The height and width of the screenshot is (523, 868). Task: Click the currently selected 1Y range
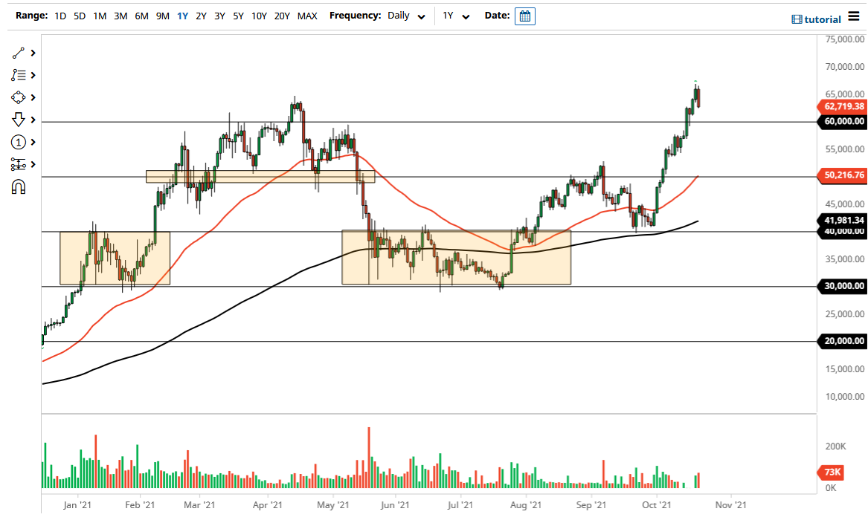click(x=182, y=16)
